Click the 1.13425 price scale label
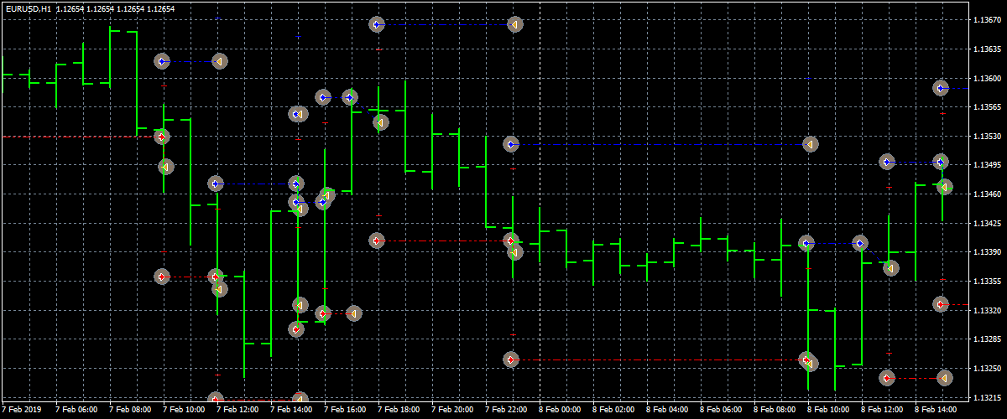Viewport: 1007px width, 419px height. tap(988, 223)
